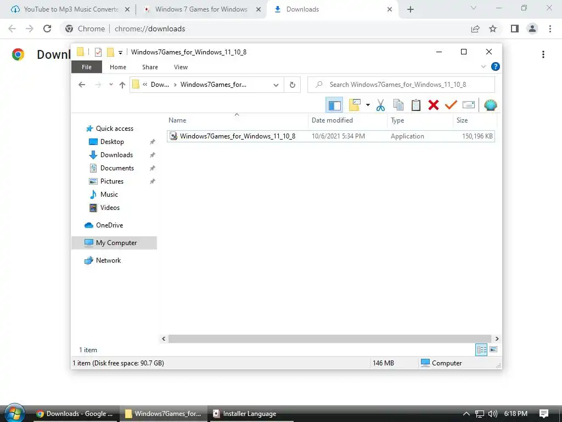
Task: Toggle Chrome side panel icon
Action: tap(515, 29)
